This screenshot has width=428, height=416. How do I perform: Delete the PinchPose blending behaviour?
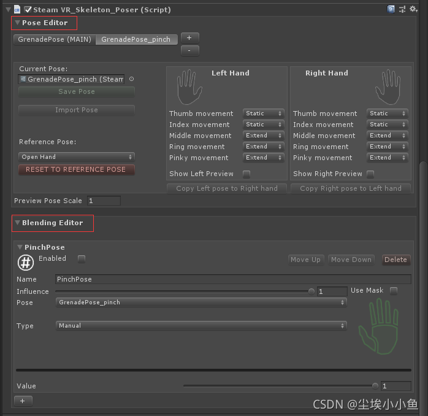(x=396, y=260)
